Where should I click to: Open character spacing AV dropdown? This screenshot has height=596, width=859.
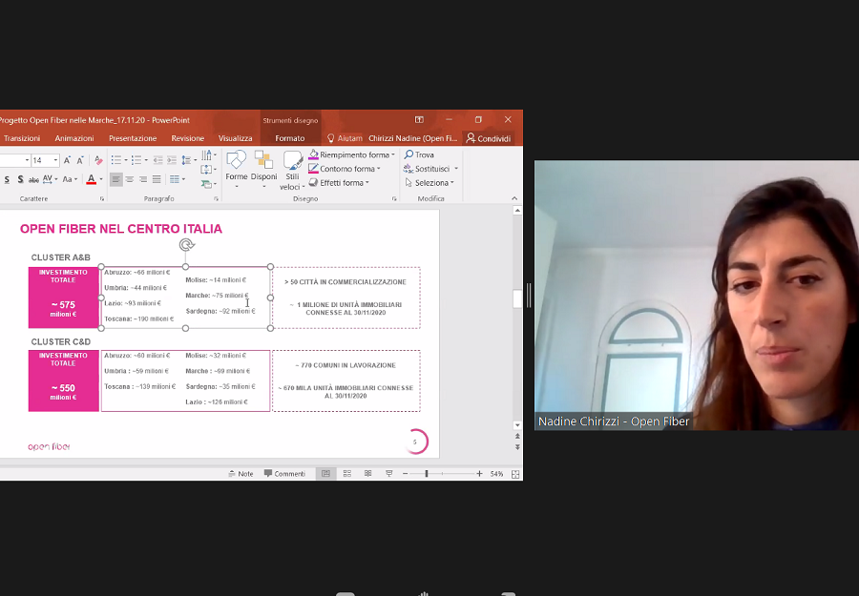pos(50,179)
